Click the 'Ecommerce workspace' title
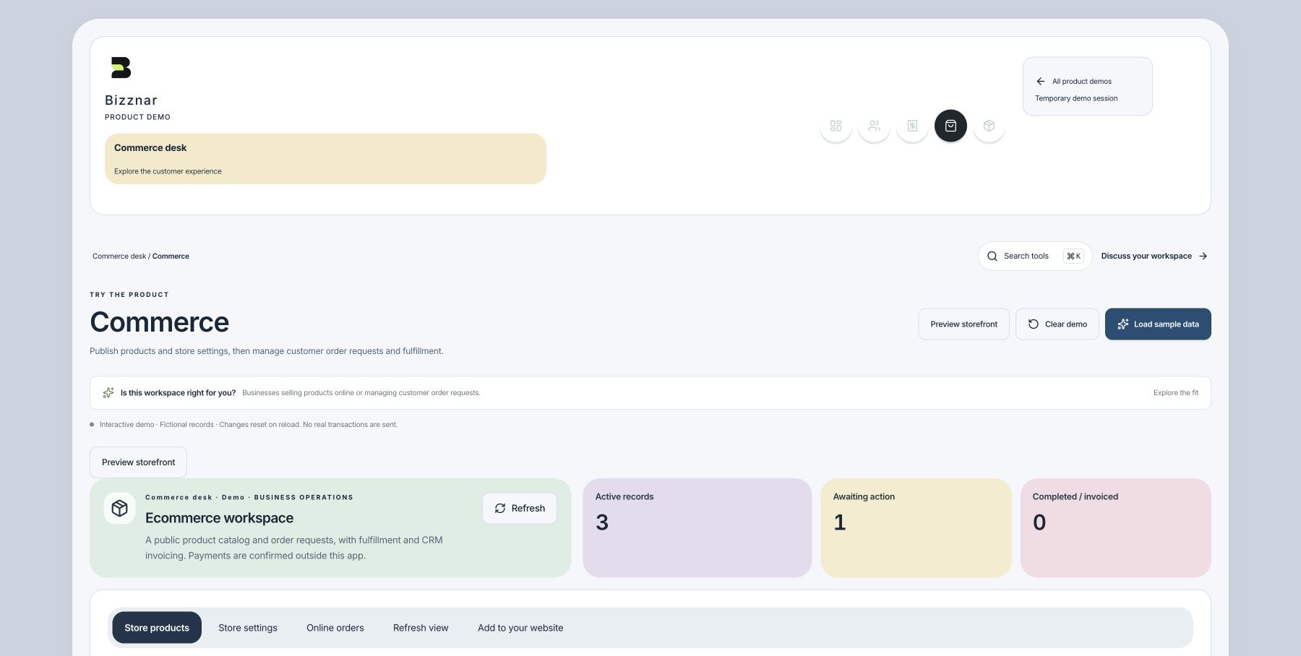The image size is (1301, 656). (x=219, y=518)
